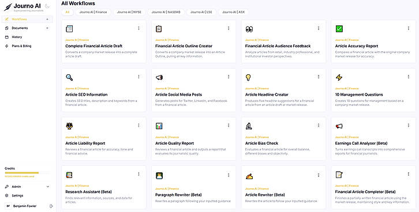Image resolution: width=419 pixels, height=212 pixels.
Task: Click the Complete Financial Article Draft card icon
Action: pyautogui.click(x=69, y=29)
